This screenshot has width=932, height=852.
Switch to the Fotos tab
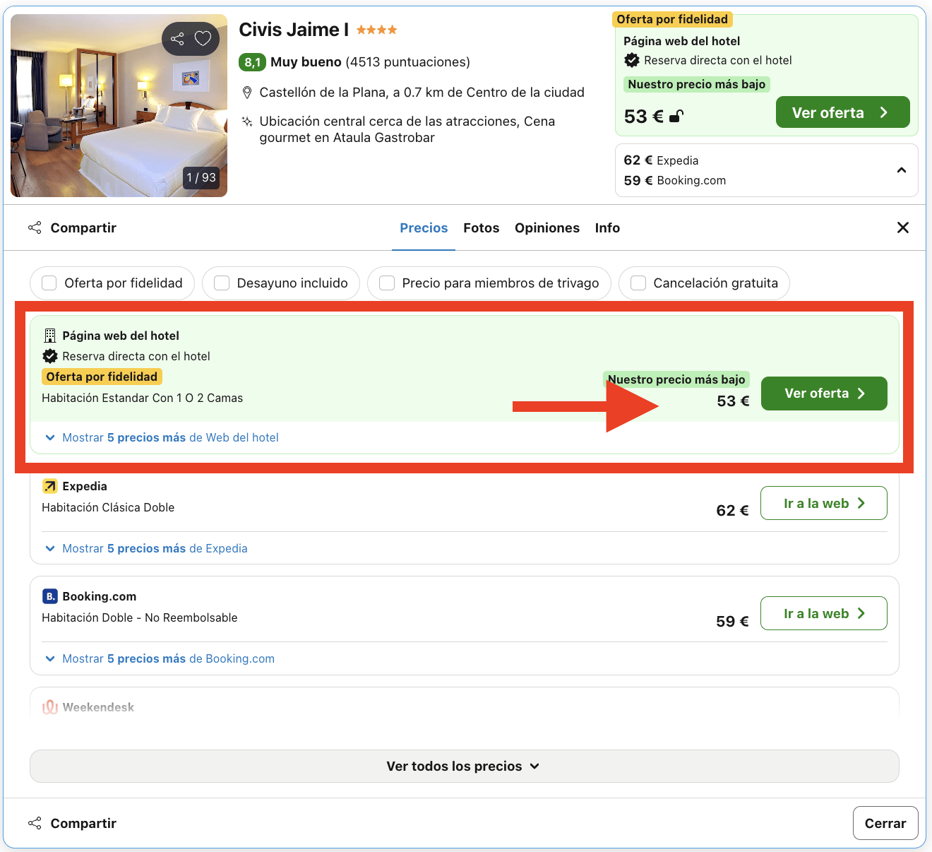point(481,227)
